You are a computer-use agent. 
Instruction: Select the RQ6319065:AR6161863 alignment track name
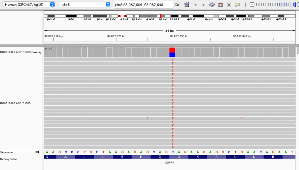21,103
